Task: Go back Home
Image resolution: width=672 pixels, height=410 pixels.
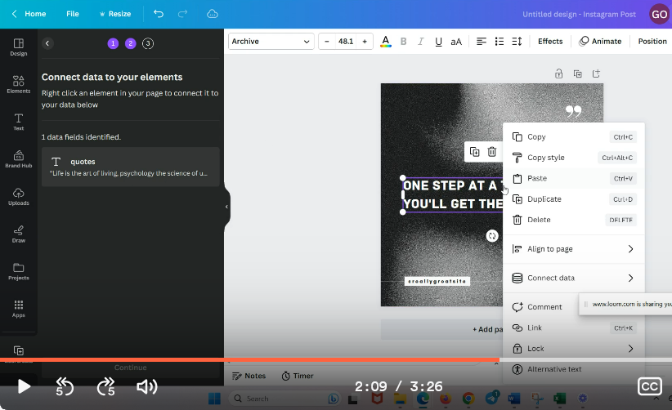Action: click(29, 14)
